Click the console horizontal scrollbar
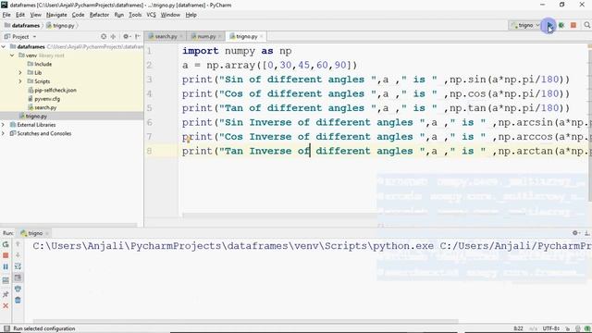 point(245,321)
